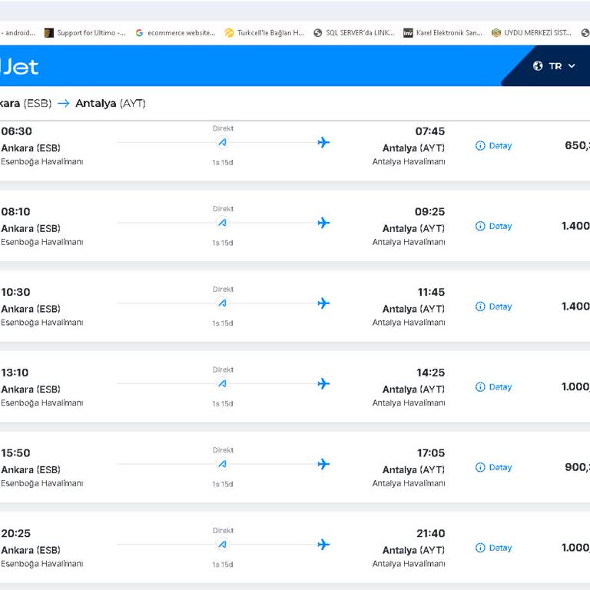Open the Karel Elektronik bookmark
Viewport: 590px width, 590px height.
click(x=442, y=33)
